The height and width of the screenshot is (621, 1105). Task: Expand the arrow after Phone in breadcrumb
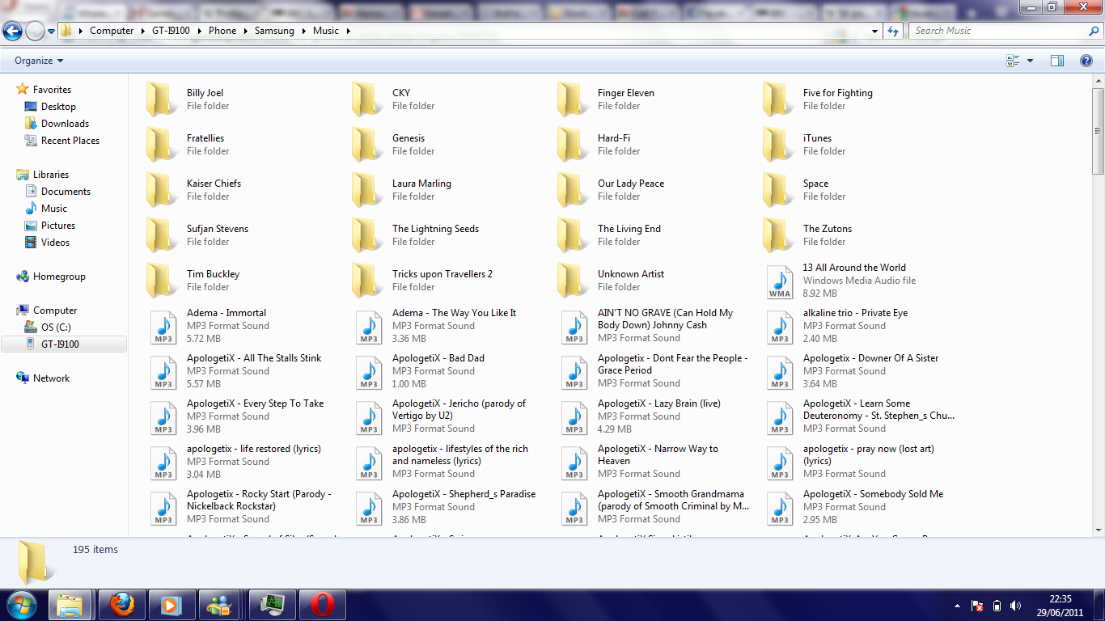pos(246,31)
